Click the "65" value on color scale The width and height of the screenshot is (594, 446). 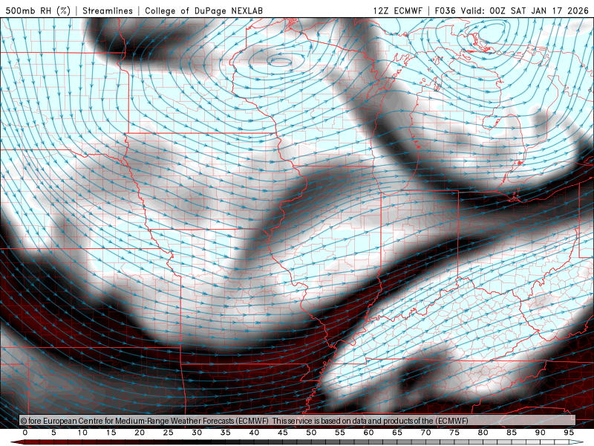coord(397,433)
